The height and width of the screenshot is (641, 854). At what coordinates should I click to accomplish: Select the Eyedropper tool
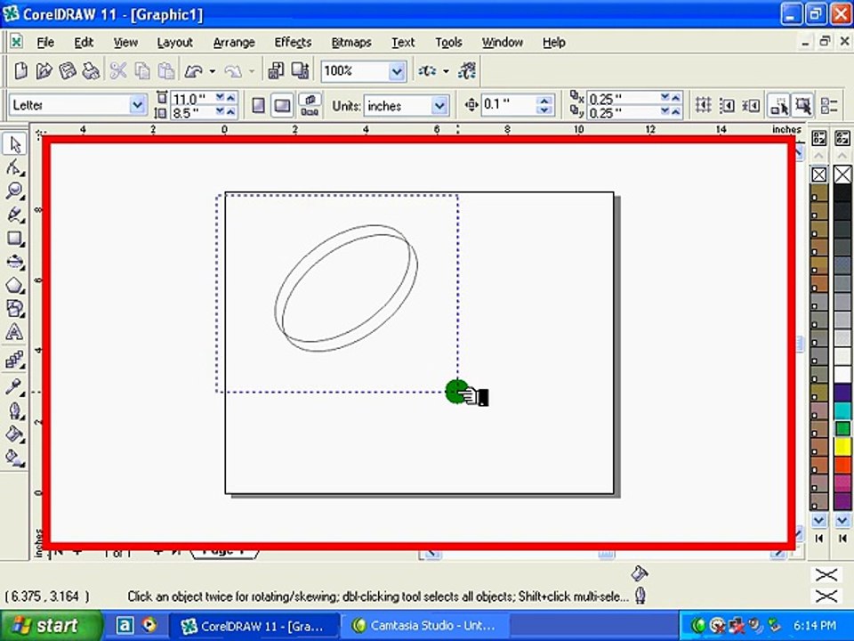14,387
